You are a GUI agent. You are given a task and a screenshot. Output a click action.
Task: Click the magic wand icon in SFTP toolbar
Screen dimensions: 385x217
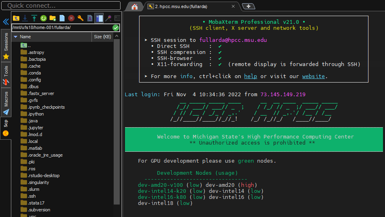108,18
